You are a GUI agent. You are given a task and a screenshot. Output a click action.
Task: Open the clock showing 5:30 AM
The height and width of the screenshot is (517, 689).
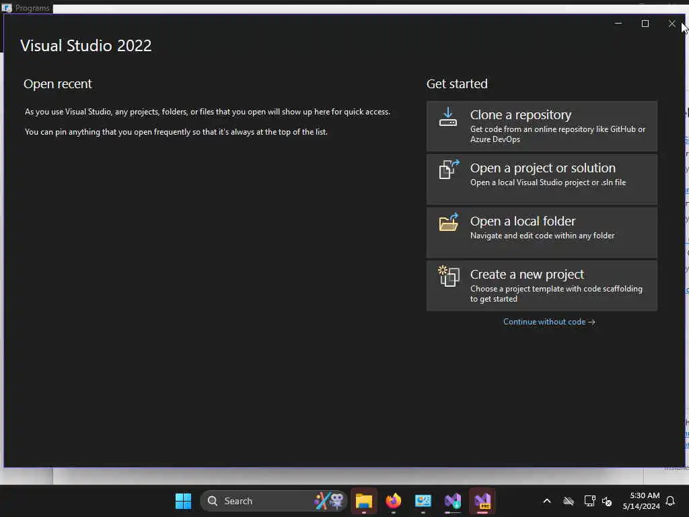pyautogui.click(x=641, y=501)
